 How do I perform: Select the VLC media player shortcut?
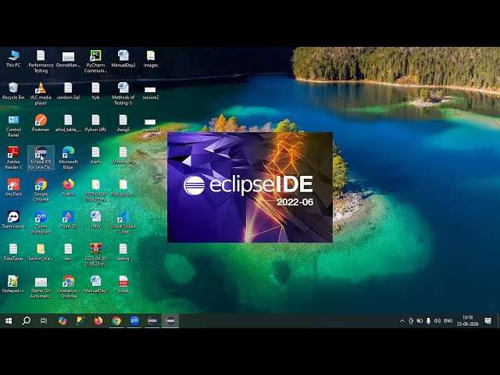41,94
